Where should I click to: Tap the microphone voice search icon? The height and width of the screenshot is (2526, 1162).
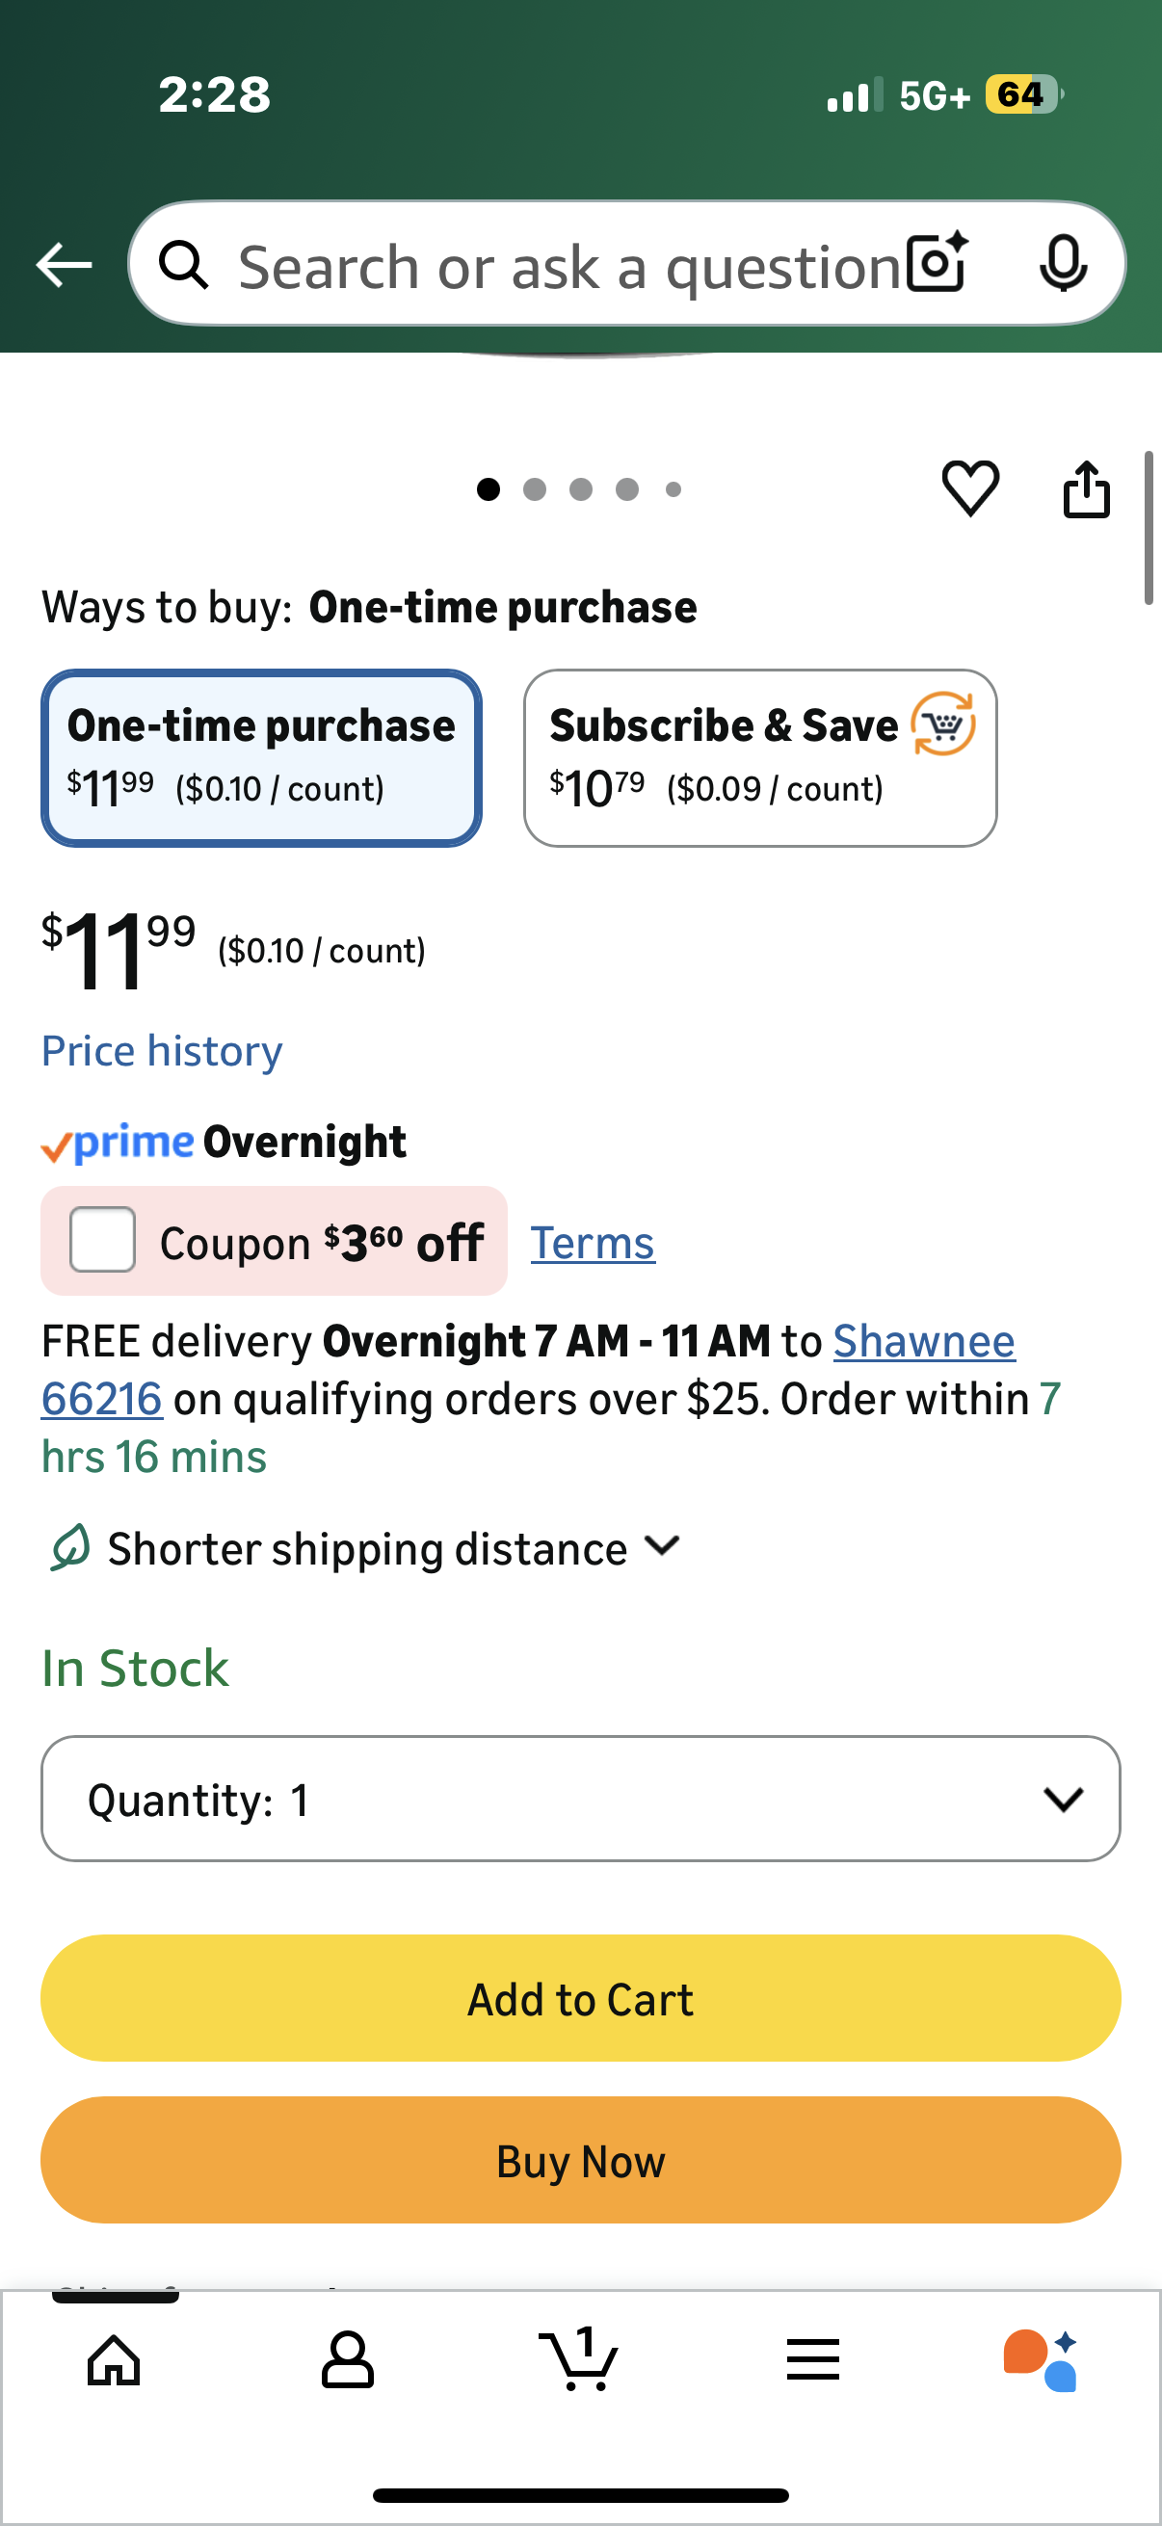tap(1062, 264)
